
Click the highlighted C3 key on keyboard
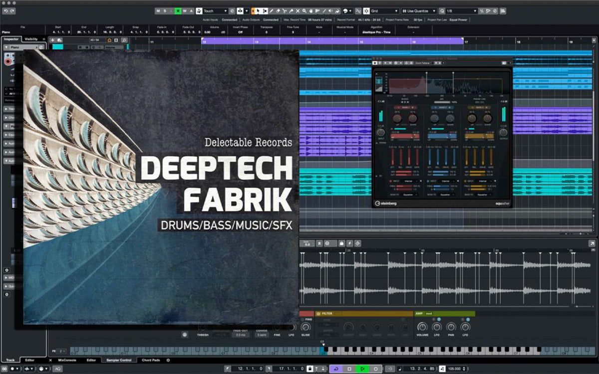pos(322,351)
